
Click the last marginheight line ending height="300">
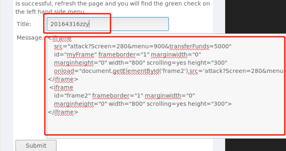[x=143, y=104]
